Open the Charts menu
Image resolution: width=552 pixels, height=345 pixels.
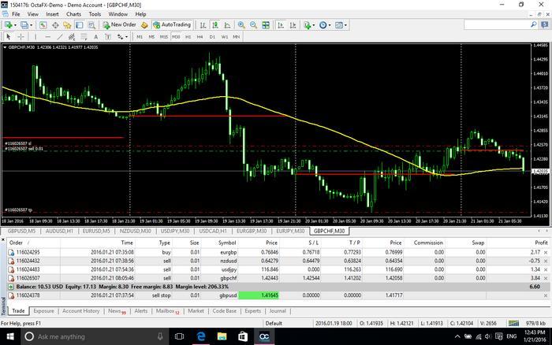[x=73, y=13]
